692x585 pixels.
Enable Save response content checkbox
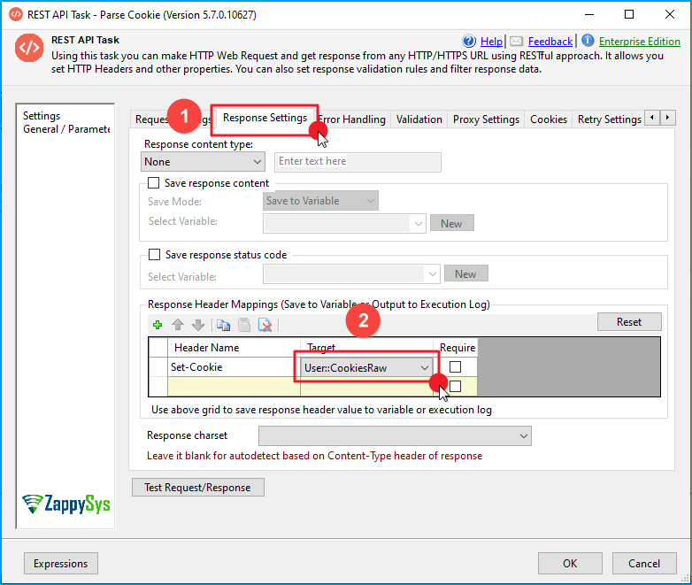154,183
